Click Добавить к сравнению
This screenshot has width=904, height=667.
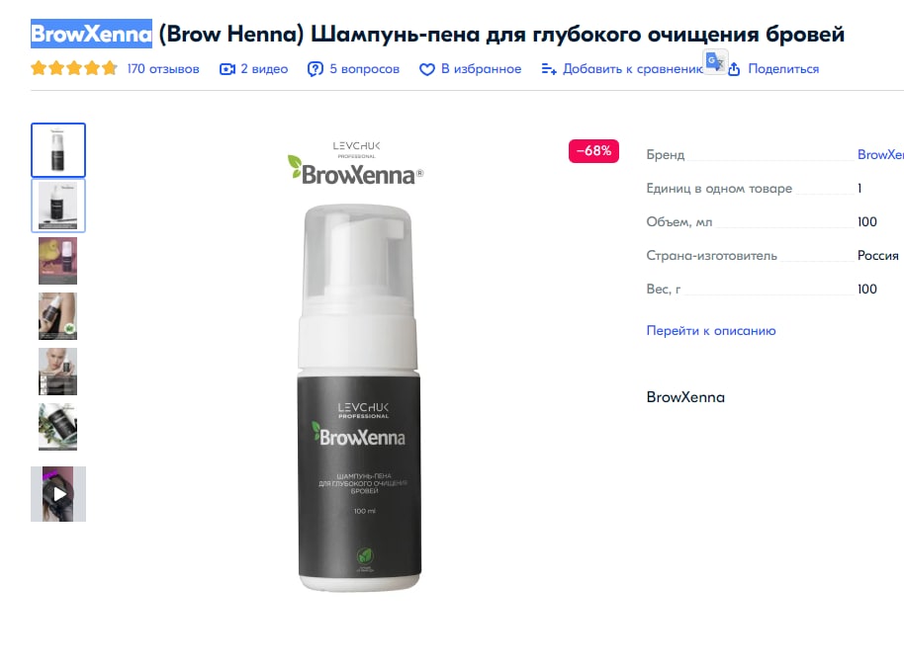(632, 68)
